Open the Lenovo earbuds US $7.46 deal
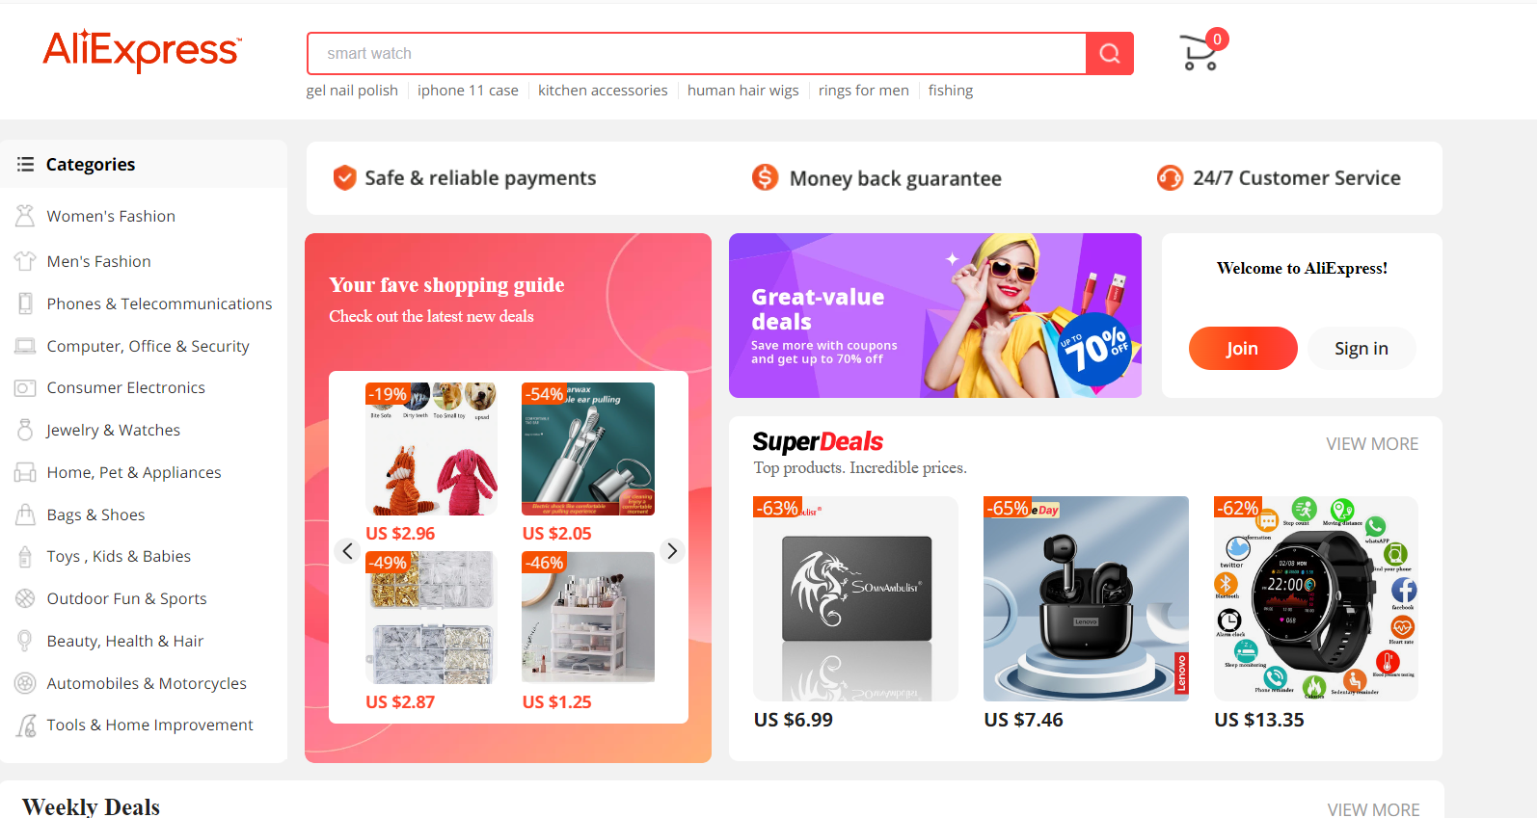Image resolution: width=1537 pixels, height=818 pixels. [x=1086, y=614]
